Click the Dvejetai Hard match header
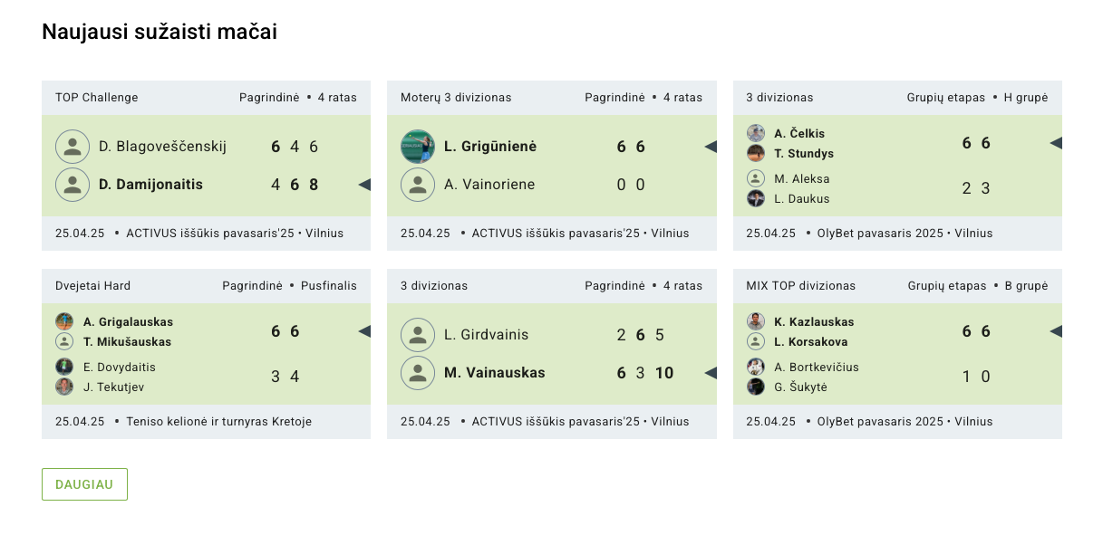Image resolution: width=1103 pixels, height=535 pixels. [x=93, y=285]
